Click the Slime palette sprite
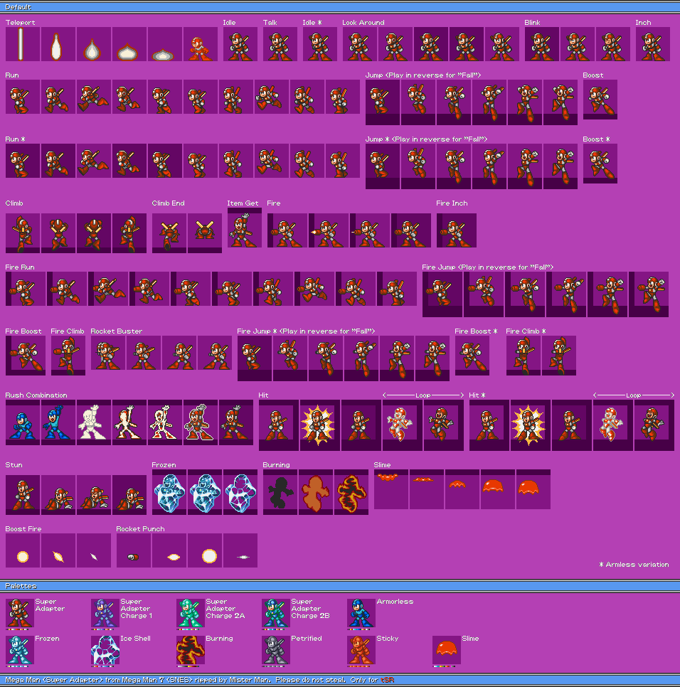 point(447,650)
